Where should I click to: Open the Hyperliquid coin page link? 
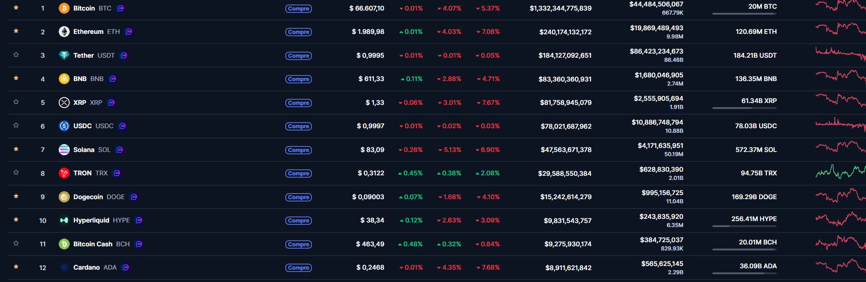coord(91,220)
